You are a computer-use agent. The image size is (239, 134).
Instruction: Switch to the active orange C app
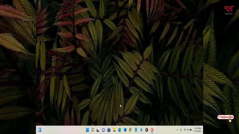point(152,130)
